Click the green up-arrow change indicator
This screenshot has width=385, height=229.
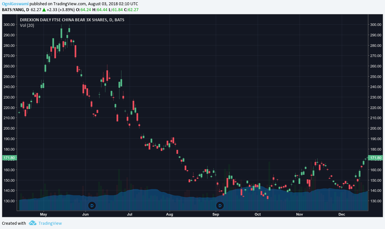coord(44,10)
